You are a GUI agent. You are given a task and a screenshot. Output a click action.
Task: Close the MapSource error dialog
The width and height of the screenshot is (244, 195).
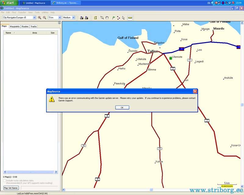(x=195, y=91)
